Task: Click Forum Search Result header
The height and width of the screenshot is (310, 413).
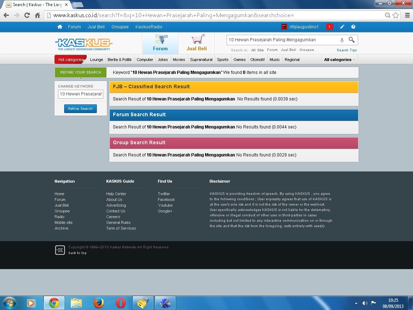Action: (x=234, y=115)
